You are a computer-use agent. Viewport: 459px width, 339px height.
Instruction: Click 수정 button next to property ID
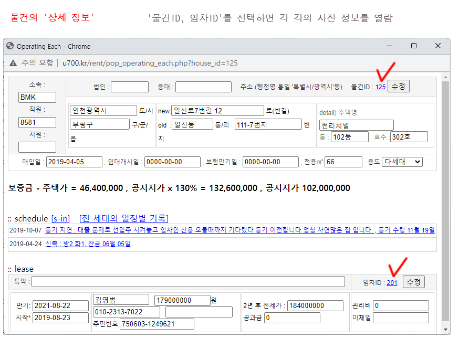coord(398,87)
